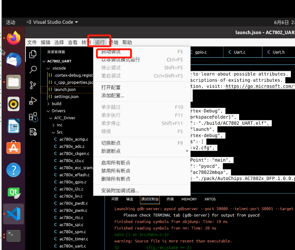295x250 pixels.
Task: Switch to the MEMORY panel tab
Action: 189,199
